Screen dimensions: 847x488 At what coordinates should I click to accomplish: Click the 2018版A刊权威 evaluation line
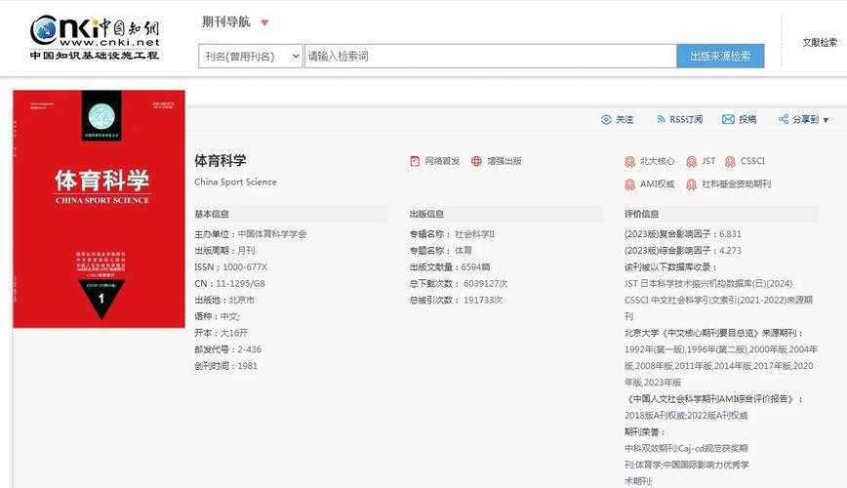(x=686, y=416)
